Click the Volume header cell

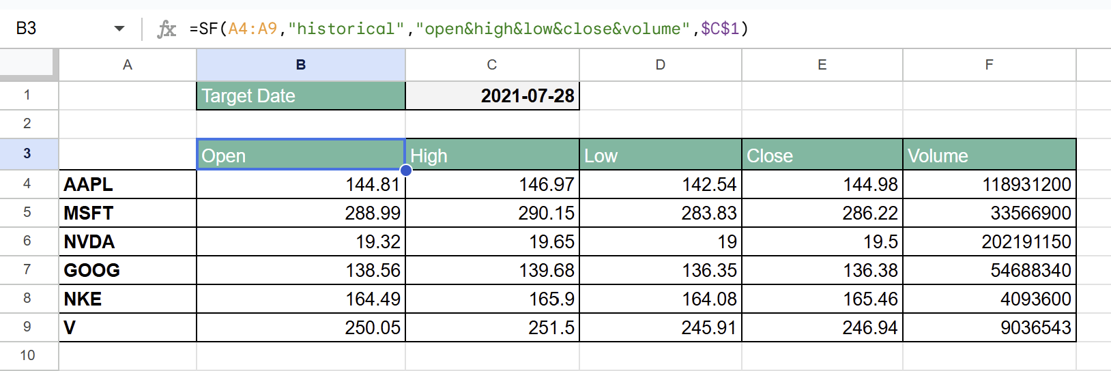(989, 155)
